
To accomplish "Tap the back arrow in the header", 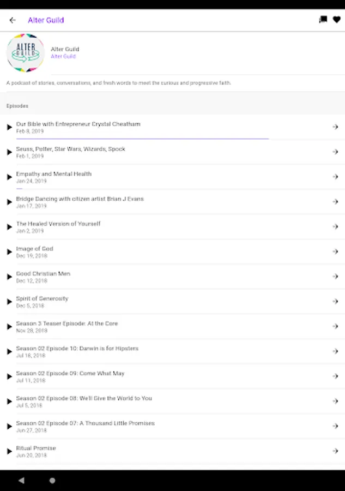I will (x=13, y=20).
